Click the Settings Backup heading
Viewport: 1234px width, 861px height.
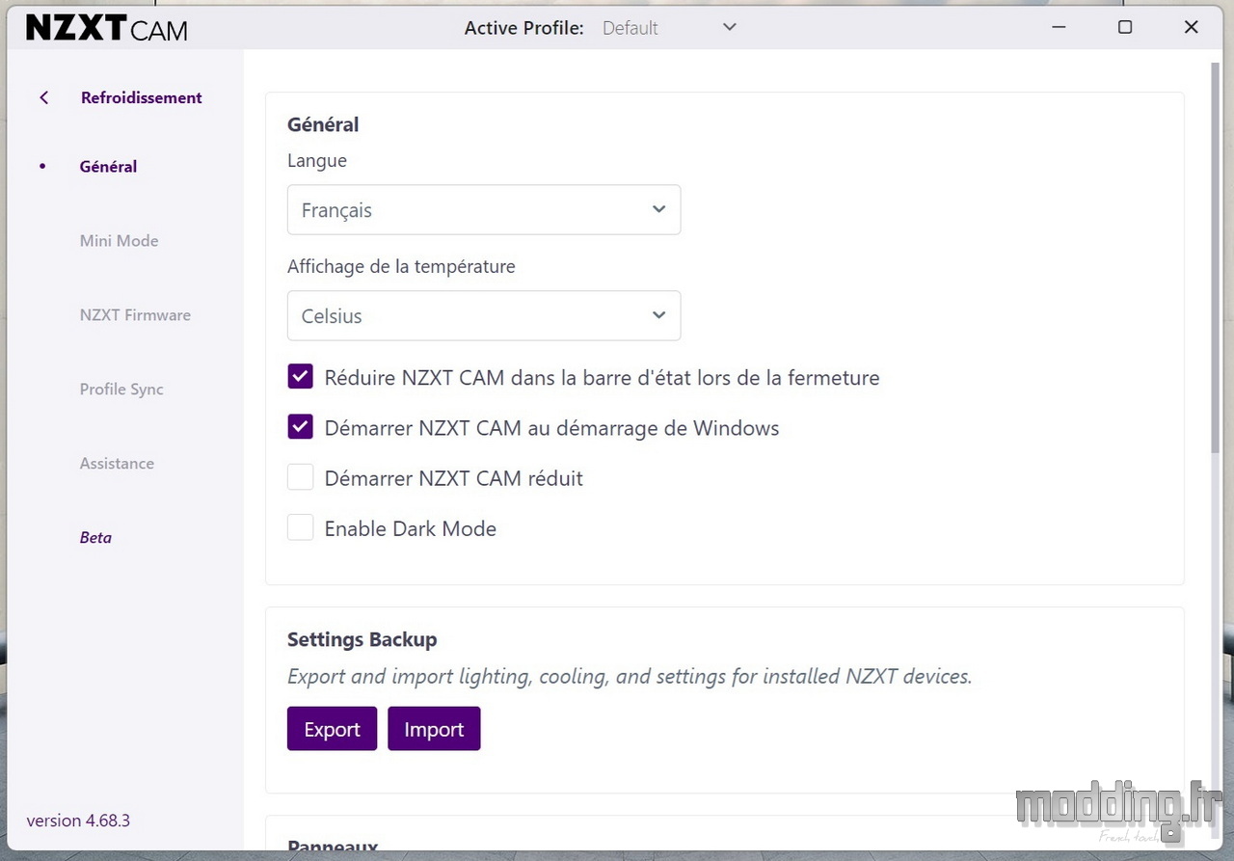362,639
